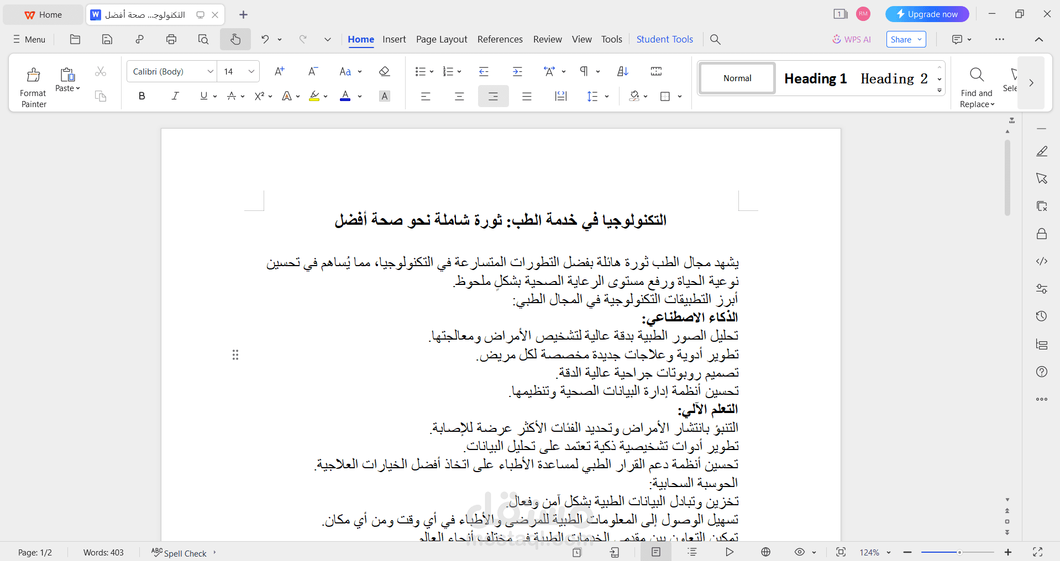Click the full screen icon in status bar
Image resolution: width=1060 pixels, height=561 pixels.
(1037, 552)
